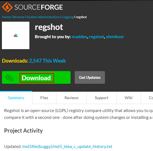Viewport: 153px width, 151px height.
Task: Go to System Administration breadcrumb
Action: click(x=43, y=17)
